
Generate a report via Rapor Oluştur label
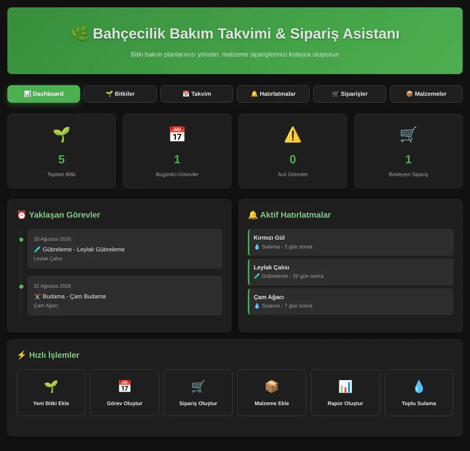click(345, 403)
